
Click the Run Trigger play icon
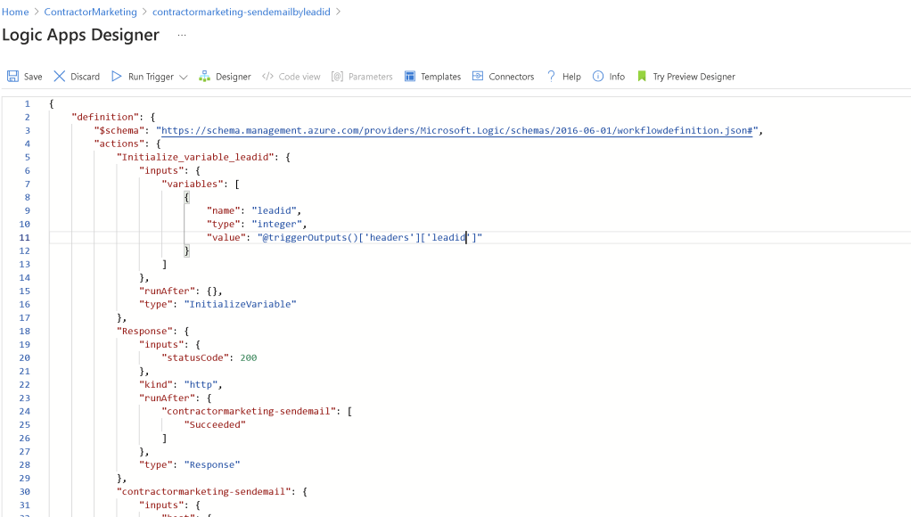pos(116,76)
